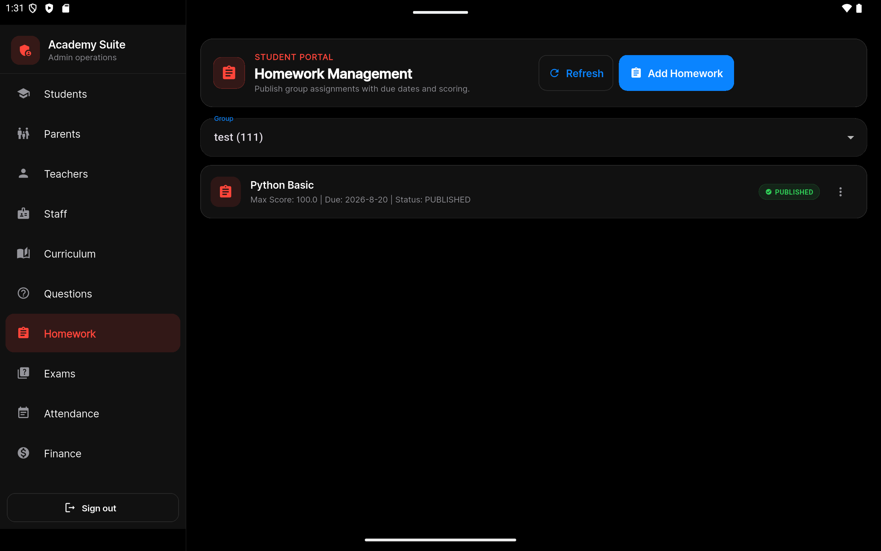This screenshot has height=551, width=881.
Task: Click the Exams quiz icon
Action: (23, 373)
